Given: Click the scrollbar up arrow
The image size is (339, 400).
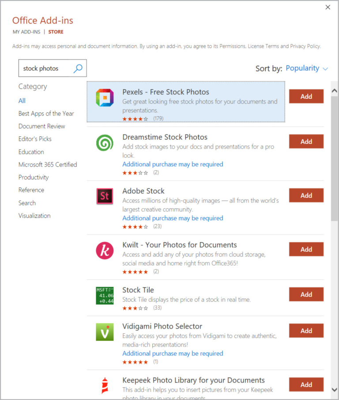Looking at the screenshot, I should click(x=334, y=90).
